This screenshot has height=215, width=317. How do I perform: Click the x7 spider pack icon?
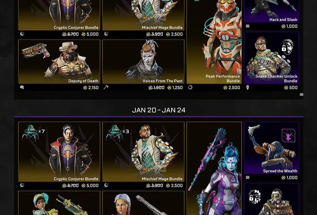[31, 133]
